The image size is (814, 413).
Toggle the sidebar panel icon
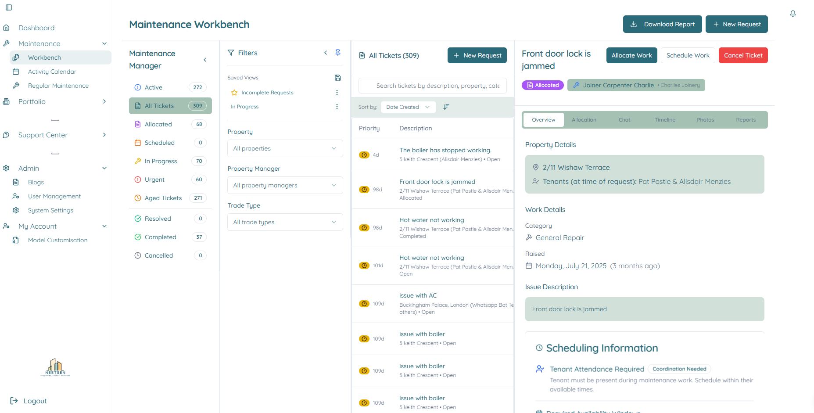tap(9, 7)
